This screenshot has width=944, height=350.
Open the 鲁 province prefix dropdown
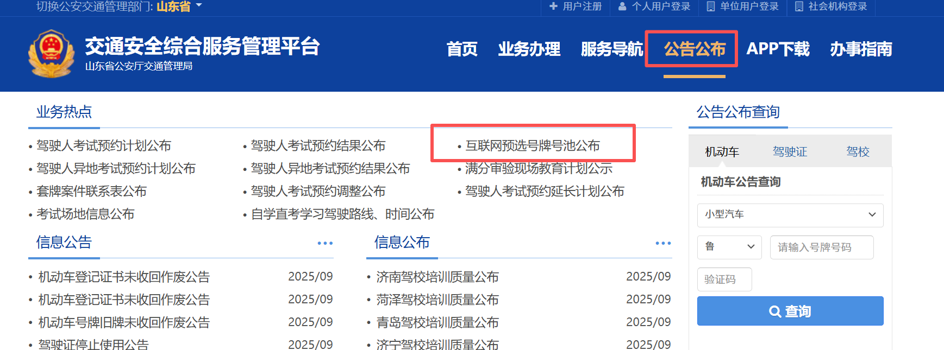(729, 247)
